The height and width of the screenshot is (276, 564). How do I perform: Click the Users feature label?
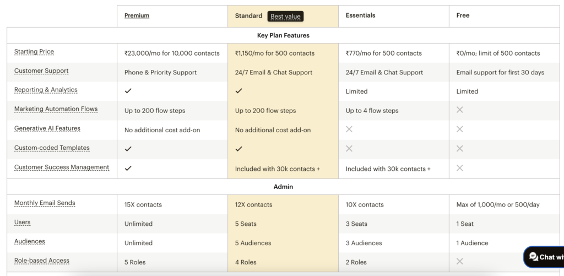23,223
